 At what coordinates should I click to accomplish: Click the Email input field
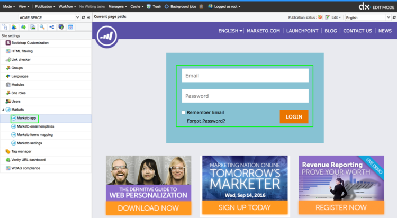245,76
